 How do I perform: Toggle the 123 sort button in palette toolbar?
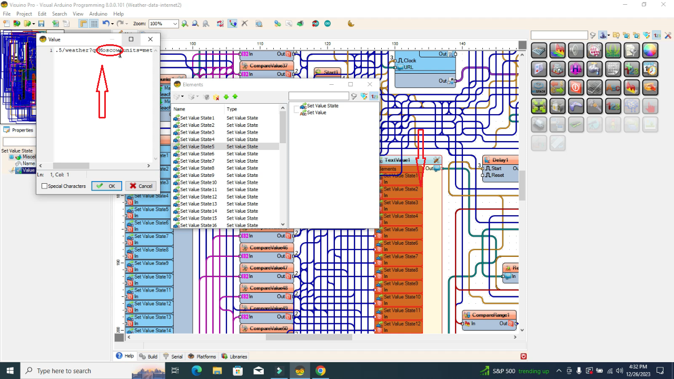tap(657, 35)
